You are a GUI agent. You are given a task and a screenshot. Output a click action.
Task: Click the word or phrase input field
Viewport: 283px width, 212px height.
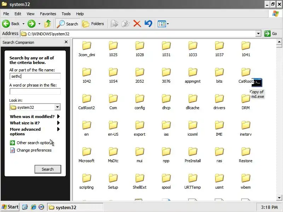35,92
